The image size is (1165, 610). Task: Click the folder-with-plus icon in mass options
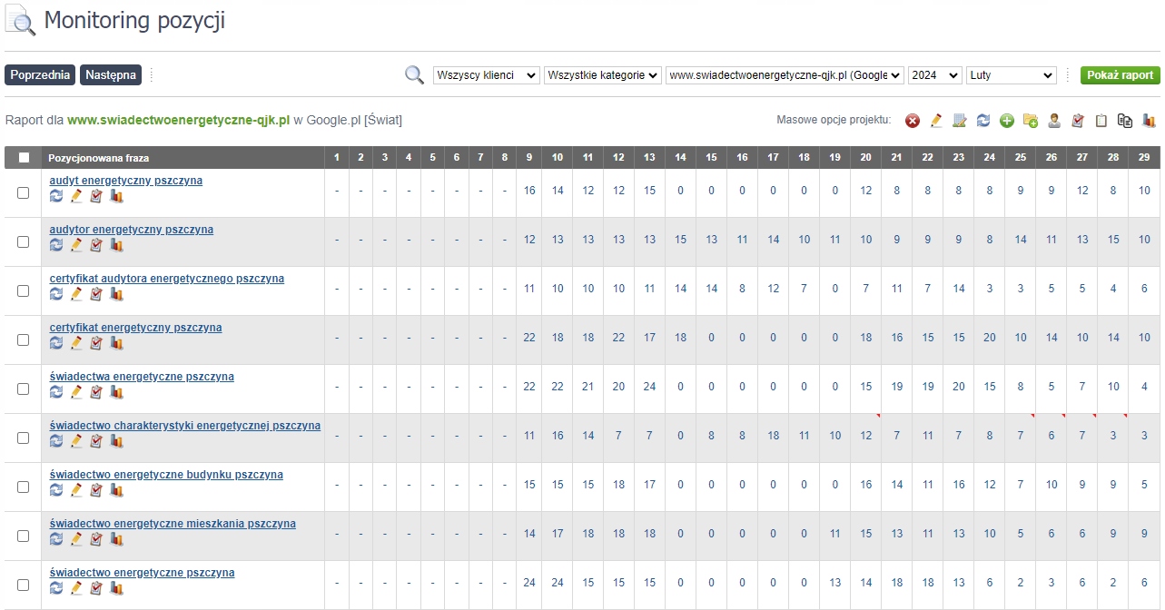click(x=1031, y=121)
